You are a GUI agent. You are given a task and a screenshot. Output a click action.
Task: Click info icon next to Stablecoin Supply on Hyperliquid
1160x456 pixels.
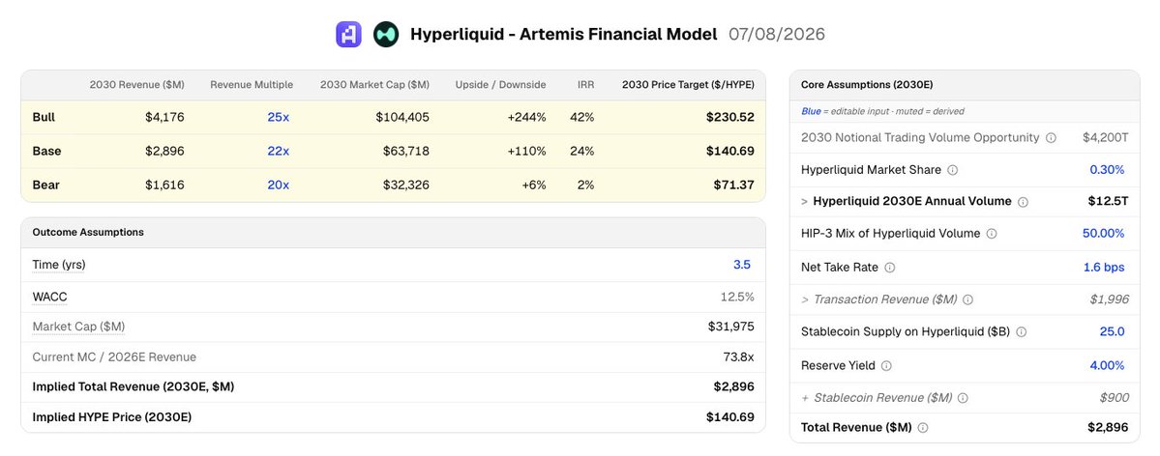pyautogui.click(x=1022, y=331)
